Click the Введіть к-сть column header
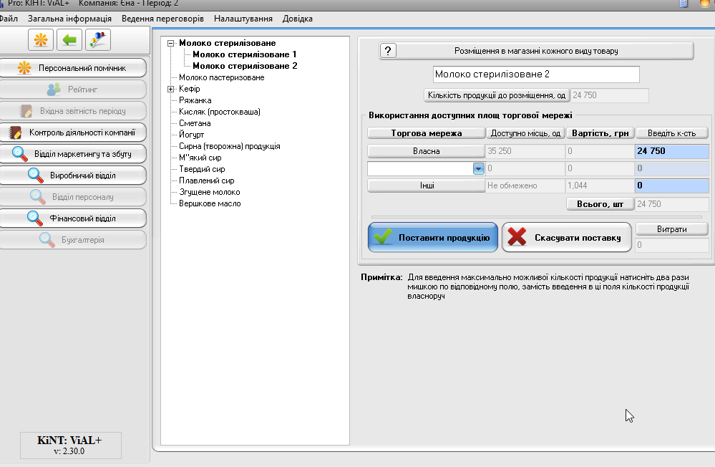This screenshot has width=715, height=467. tap(671, 133)
